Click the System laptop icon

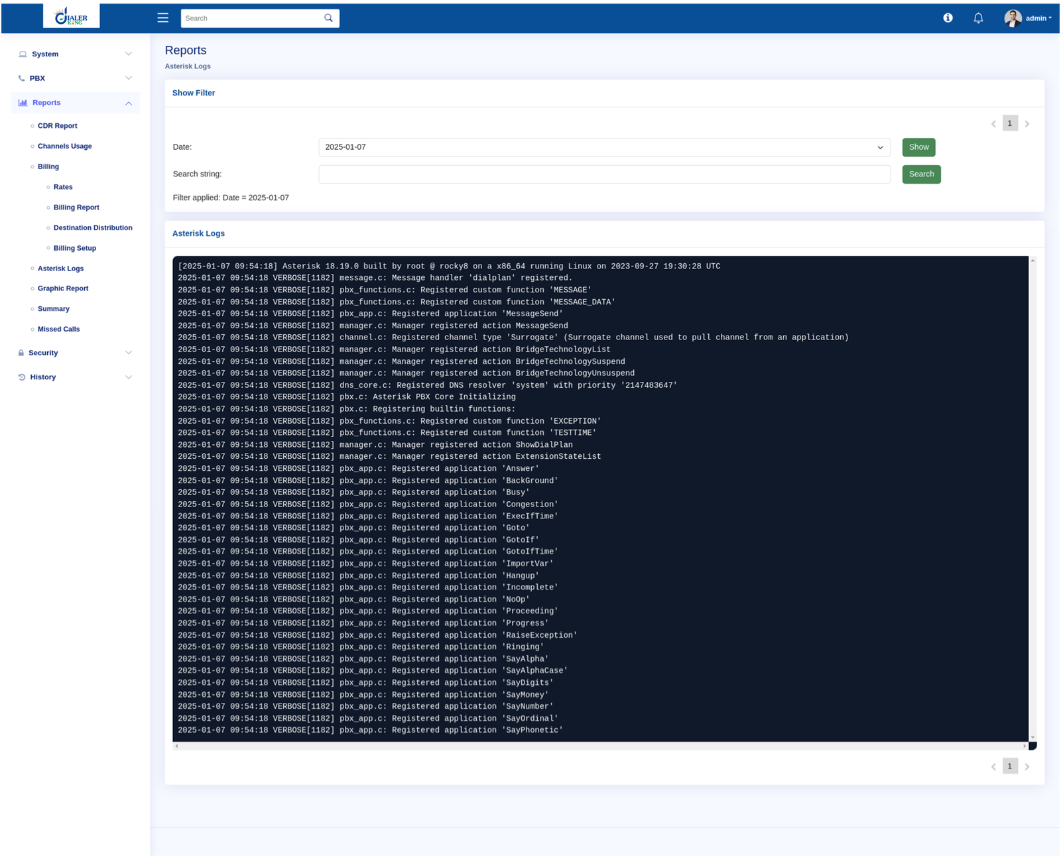pos(23,54)
